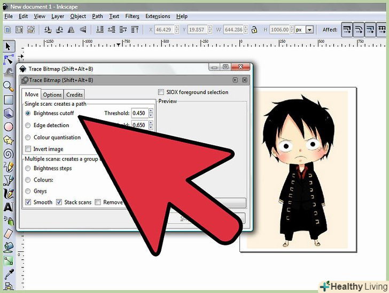Enable SIOX foreground selection checkbox

[161, 92]
